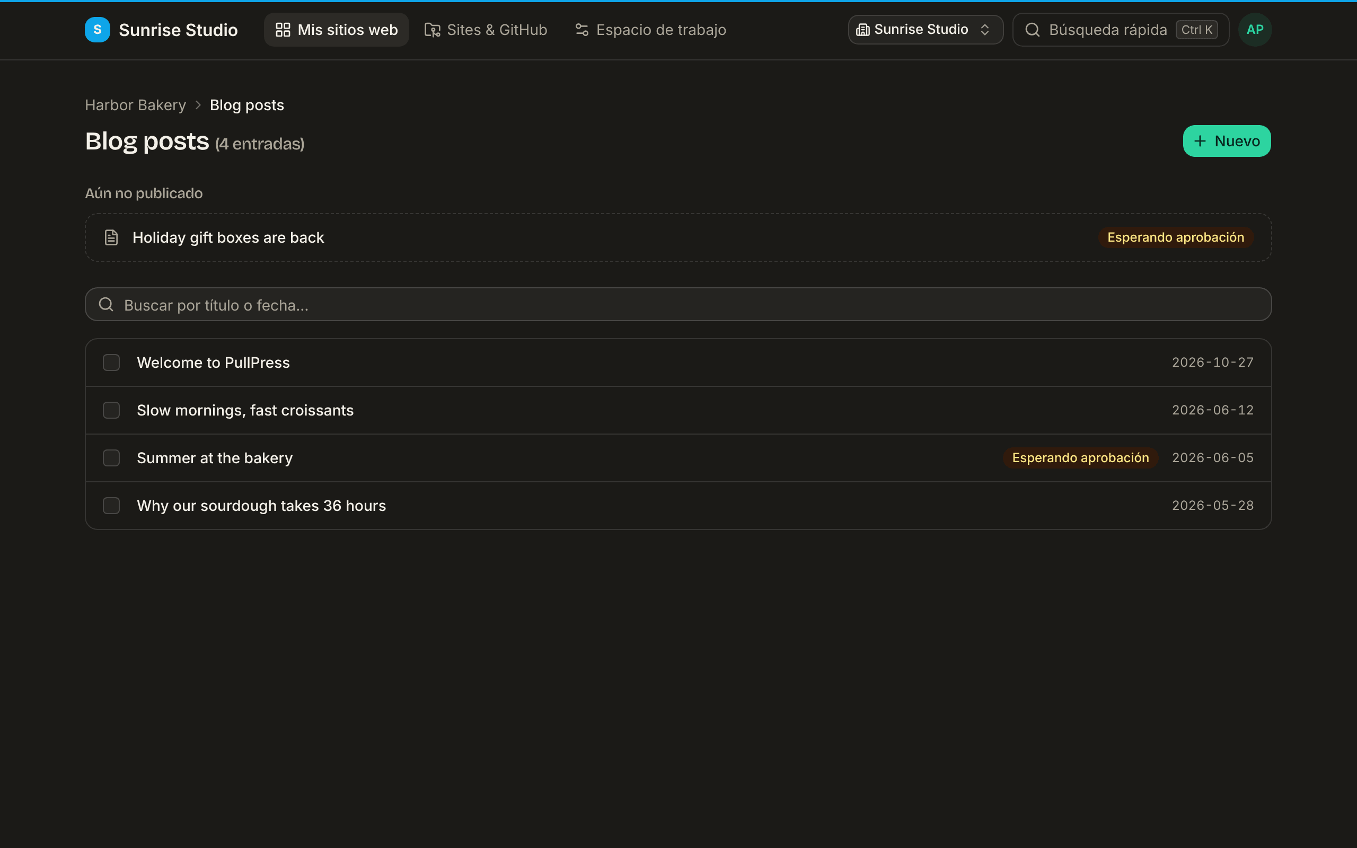Screen dimensions: 1357x848
Task: Click the building icon in workspace selector
Action: pyautogui.click(x=863, y=30)
